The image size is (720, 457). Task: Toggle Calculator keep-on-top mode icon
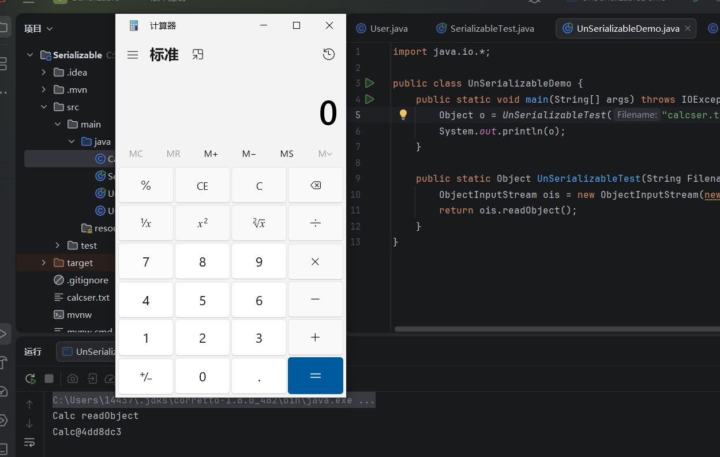pyautogui.click(x=198, y=54)
